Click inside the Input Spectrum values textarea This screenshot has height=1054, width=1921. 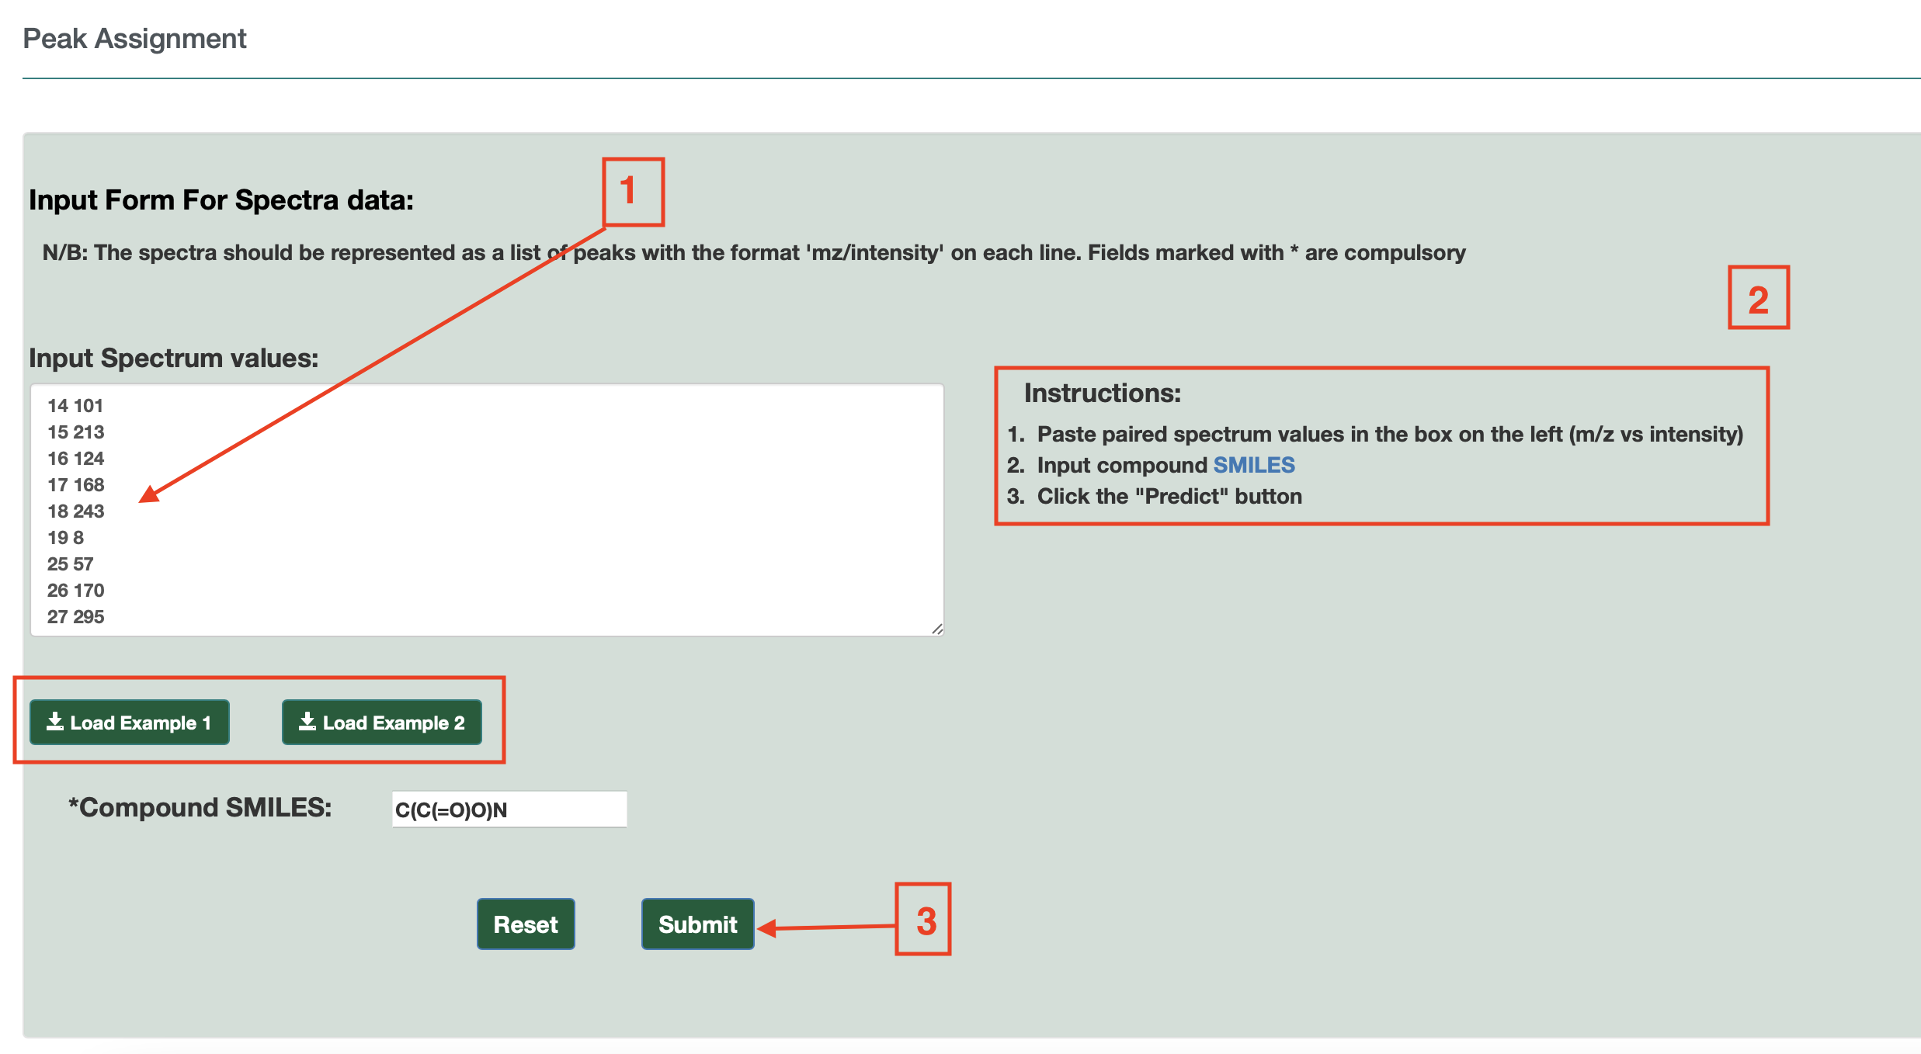click(487, 508)
